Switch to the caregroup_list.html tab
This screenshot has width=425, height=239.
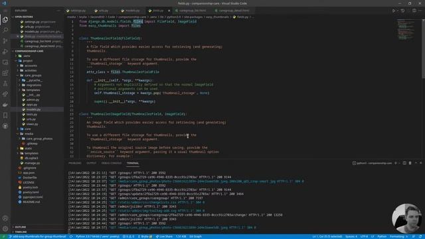(192, 11)
